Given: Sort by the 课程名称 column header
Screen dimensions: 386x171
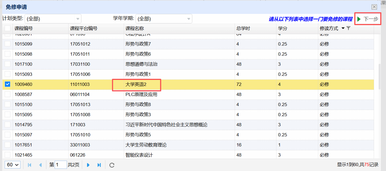Looking at the screenshot, I should [135, 28].
